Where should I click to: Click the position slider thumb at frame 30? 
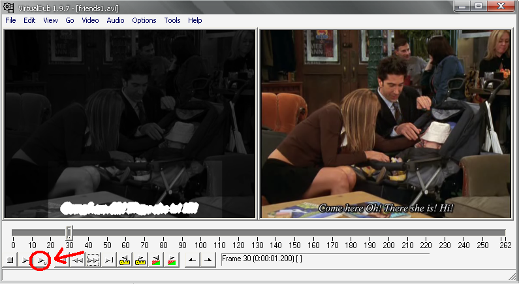point(69,233)
